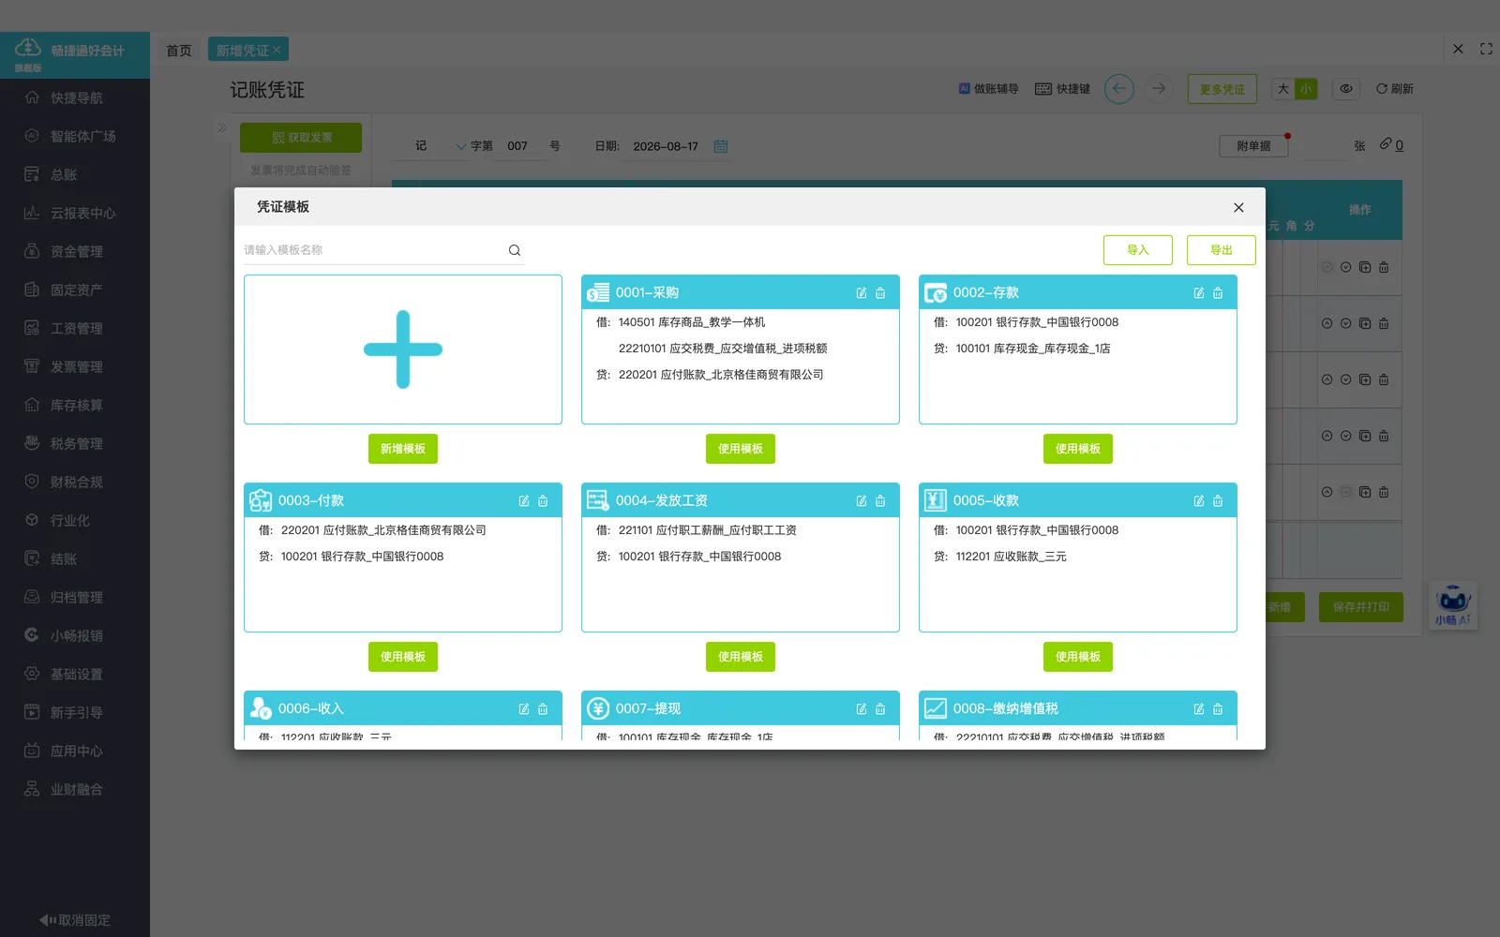The image size is (1500, 937).
Task: Delete the 0001-采购 template
Action: point(880,293)
